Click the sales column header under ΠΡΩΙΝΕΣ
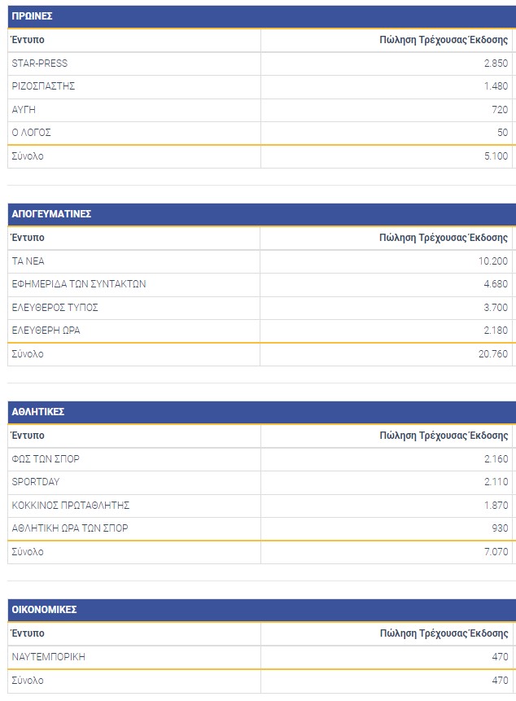Screen dimensions: 516x701 click(x=444, y=40)
